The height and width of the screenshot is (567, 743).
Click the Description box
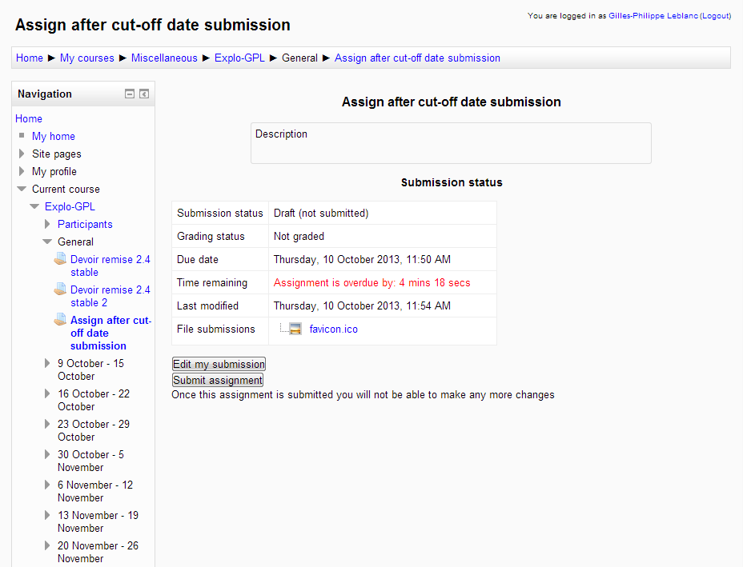coord(451,143)
